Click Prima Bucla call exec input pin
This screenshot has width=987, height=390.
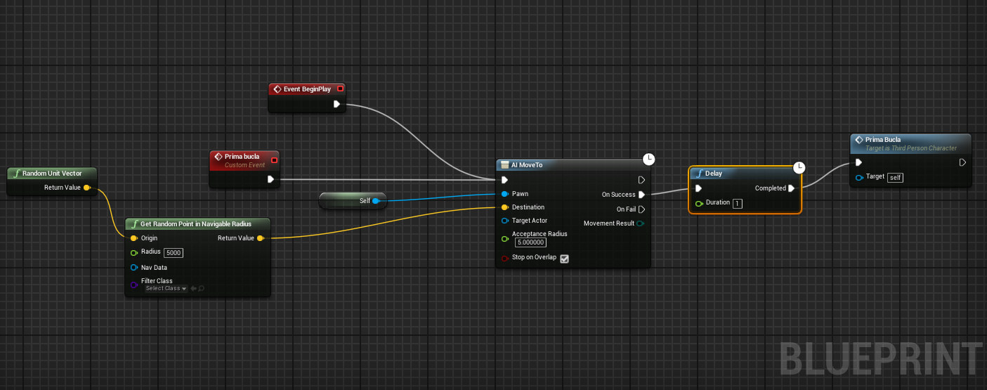[859, 162]
